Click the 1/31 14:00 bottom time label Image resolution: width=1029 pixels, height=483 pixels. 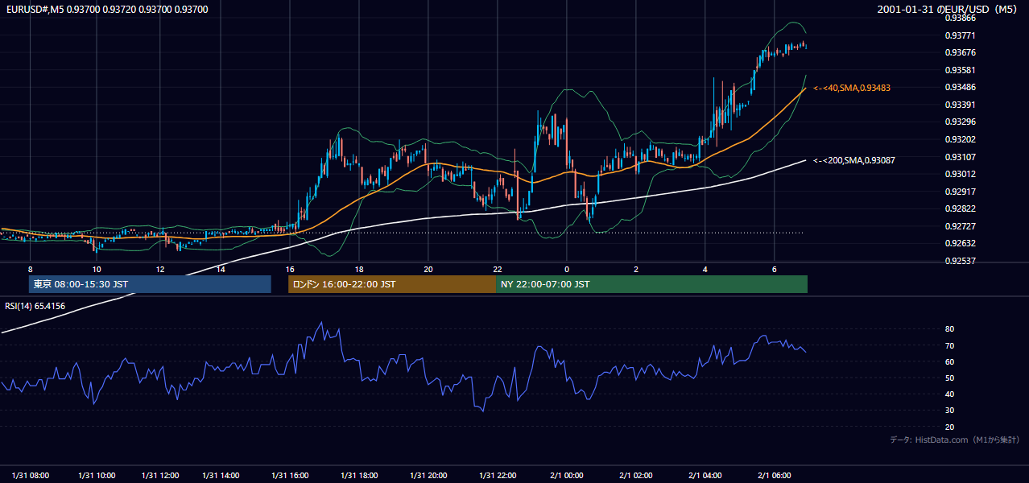tap(222, 475)
